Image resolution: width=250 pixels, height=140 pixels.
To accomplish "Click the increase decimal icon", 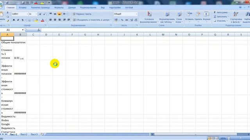I will 132,20.
